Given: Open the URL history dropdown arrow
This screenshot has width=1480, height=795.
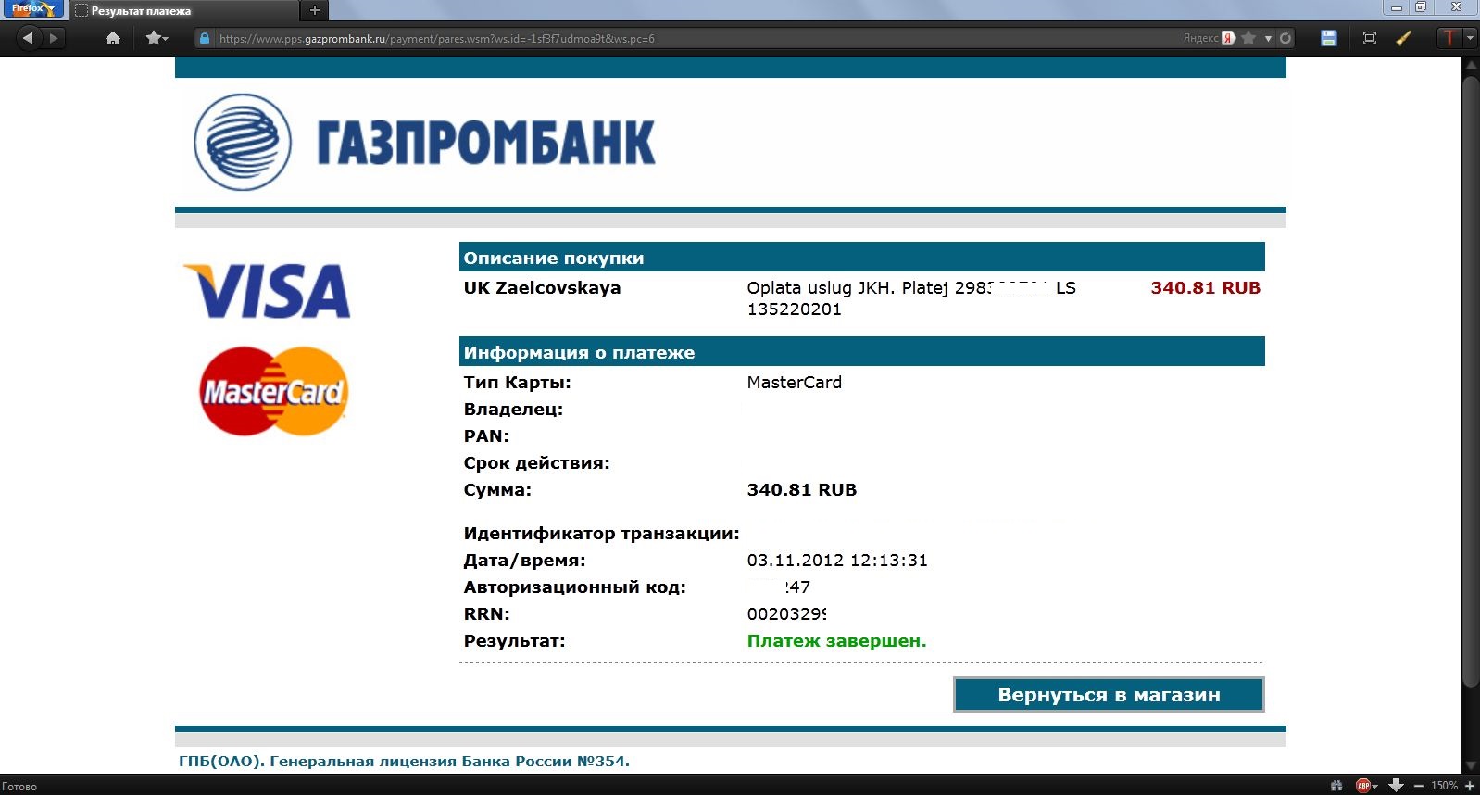Looking at the screenshot, I should [x=1268, y=39].
